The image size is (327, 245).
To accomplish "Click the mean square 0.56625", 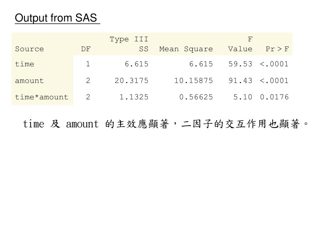I will tap(196, 97).
